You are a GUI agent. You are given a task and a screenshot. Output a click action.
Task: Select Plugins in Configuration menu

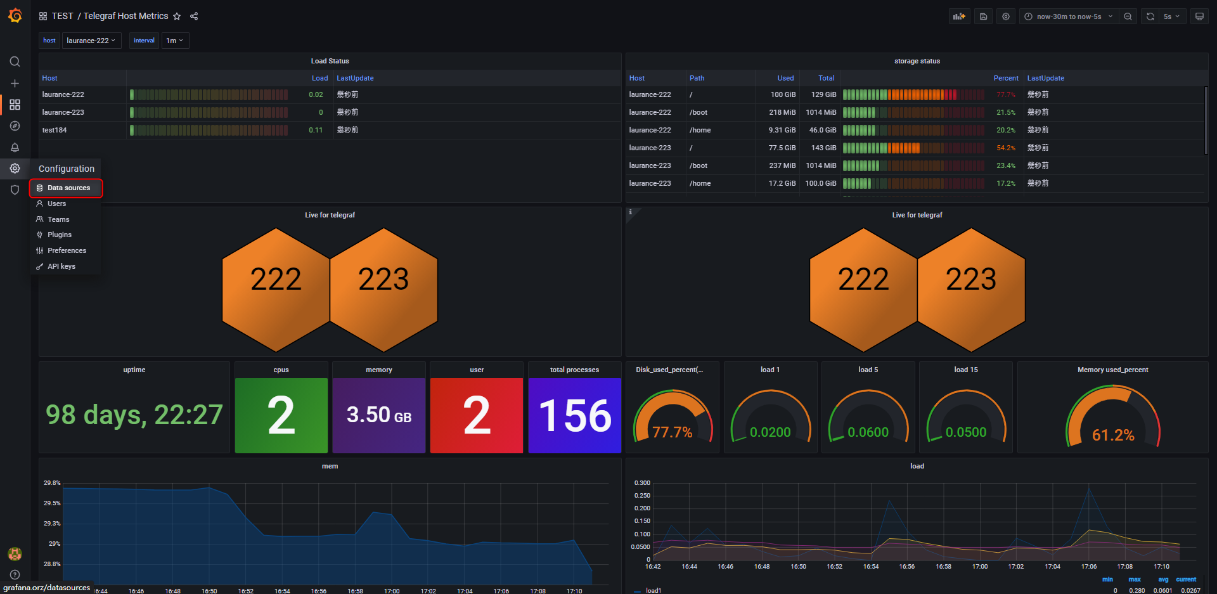[x=65, y=235]
